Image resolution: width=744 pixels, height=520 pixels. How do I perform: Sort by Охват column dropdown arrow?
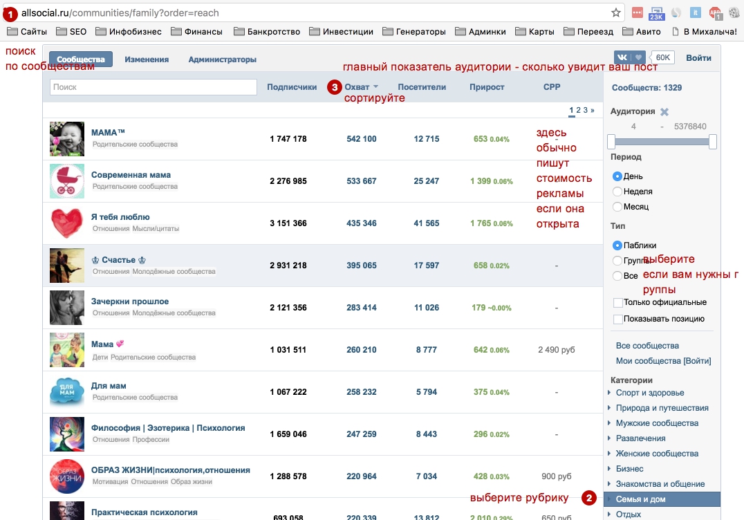[375, 87]
